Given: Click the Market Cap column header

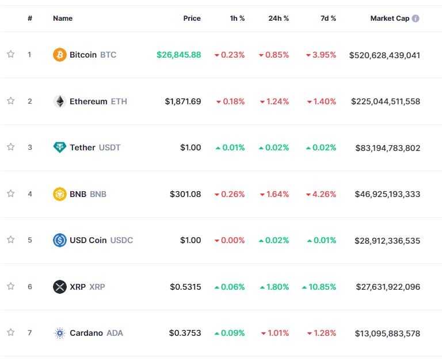Looking at the screenshot, I should click(x=390, y=18).
